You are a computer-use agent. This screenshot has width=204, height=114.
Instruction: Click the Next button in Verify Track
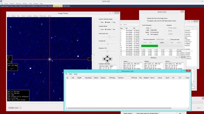152,42
